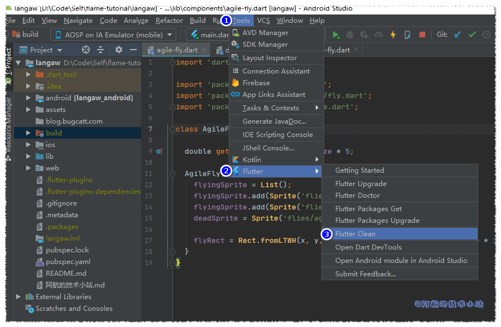
Task: Expand the lib folder in project tree
Action: 29,157
